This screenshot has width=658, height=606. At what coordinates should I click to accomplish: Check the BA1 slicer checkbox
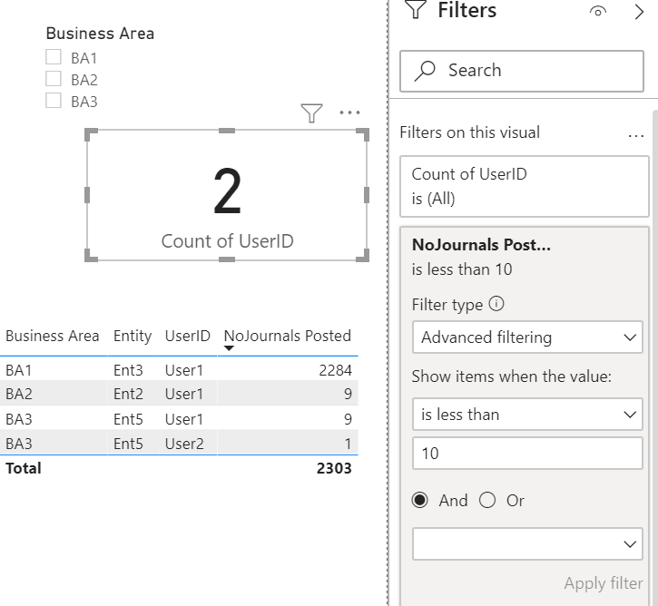pyautogui.click(x=54, y=56)
